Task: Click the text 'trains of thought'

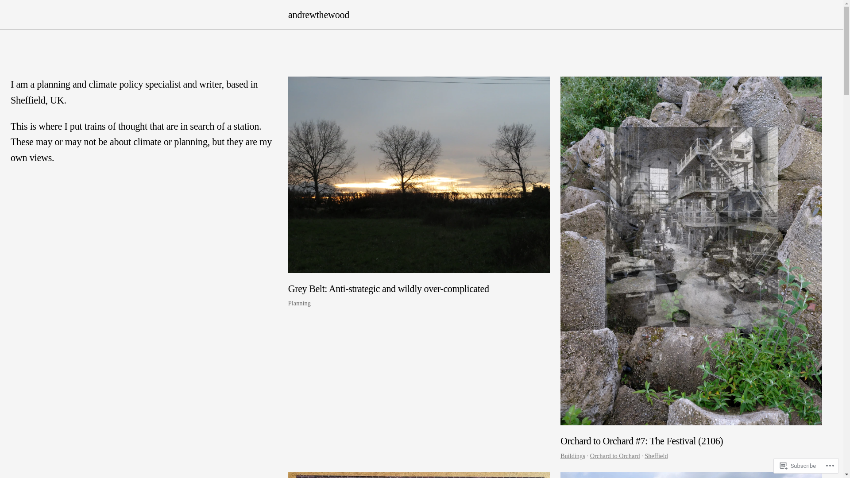Action: click(x=116, y=126)
